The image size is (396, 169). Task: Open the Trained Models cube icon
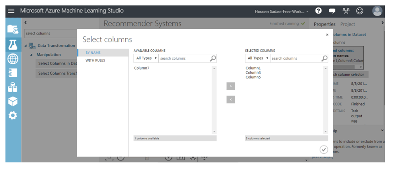tap(13, 101)
